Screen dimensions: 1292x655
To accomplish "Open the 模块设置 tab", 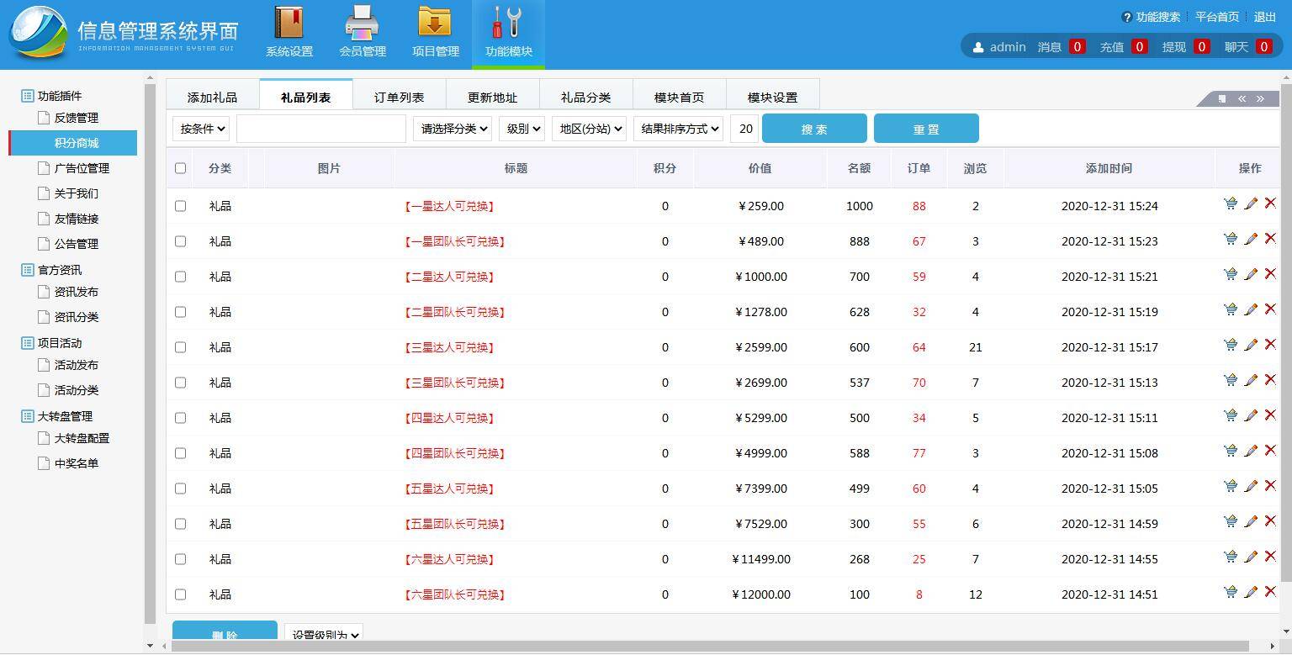I will pyautogui.click(x=771, y=96).
